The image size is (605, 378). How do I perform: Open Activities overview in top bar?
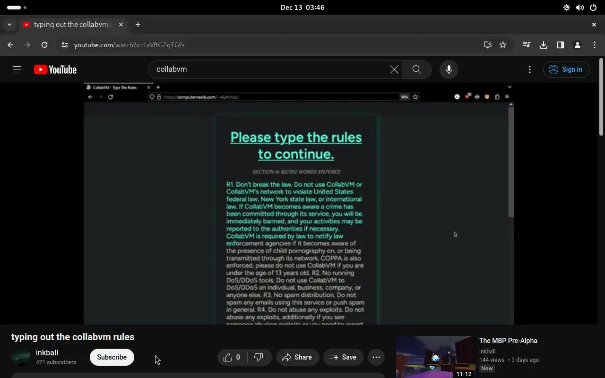click(x=17, y=8)
